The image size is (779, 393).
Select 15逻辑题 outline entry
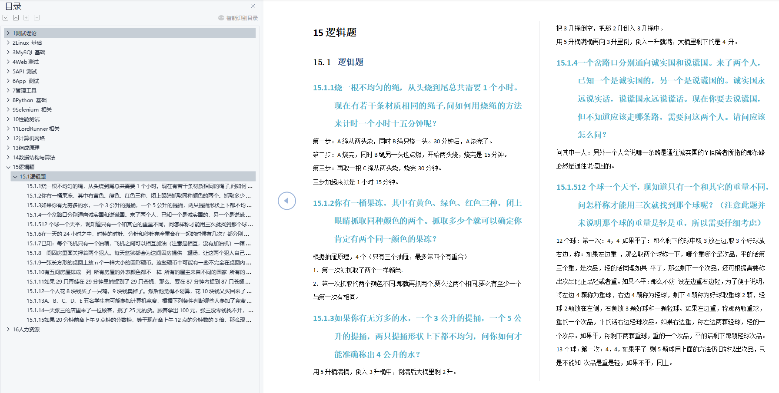[x=23, y=167]
